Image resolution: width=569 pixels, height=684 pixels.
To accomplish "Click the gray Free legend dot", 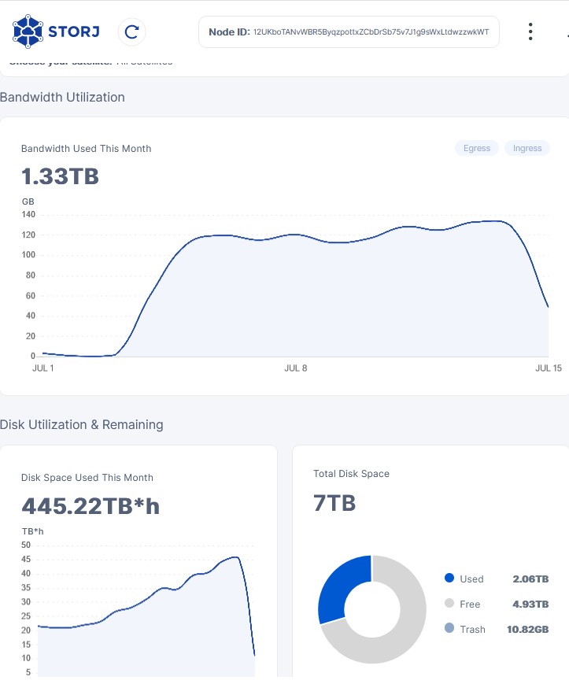I will [449, 604].
